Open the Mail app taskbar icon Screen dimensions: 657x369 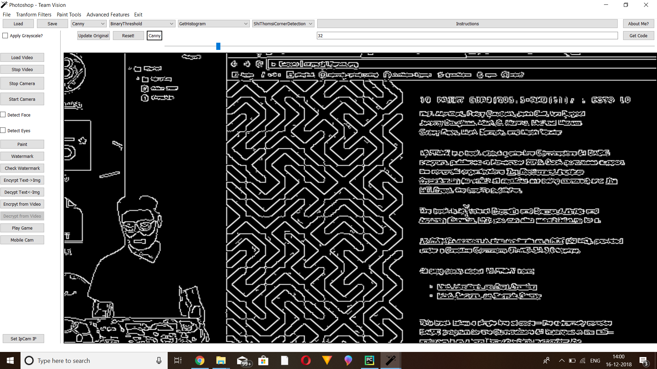pos(242,360)
